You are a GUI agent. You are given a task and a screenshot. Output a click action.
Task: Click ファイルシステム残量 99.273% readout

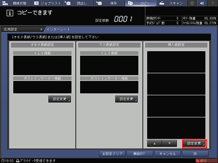coord(199,23)
